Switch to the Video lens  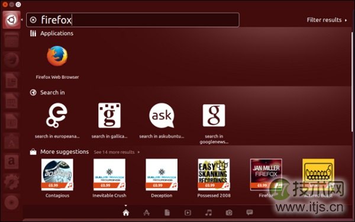tap(188, 213)
